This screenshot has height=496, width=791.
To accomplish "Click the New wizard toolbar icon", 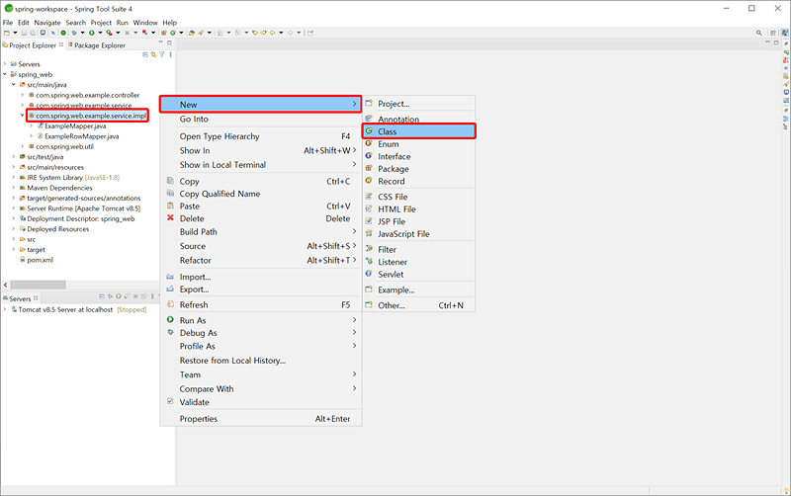I will coord(7,33).
